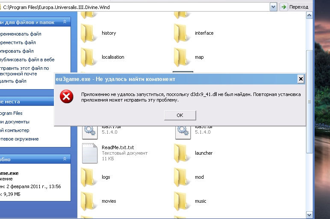Select the map folder icon
This screenshot has width=330, height=219.
pyautogui.click(x=182, y=57)
